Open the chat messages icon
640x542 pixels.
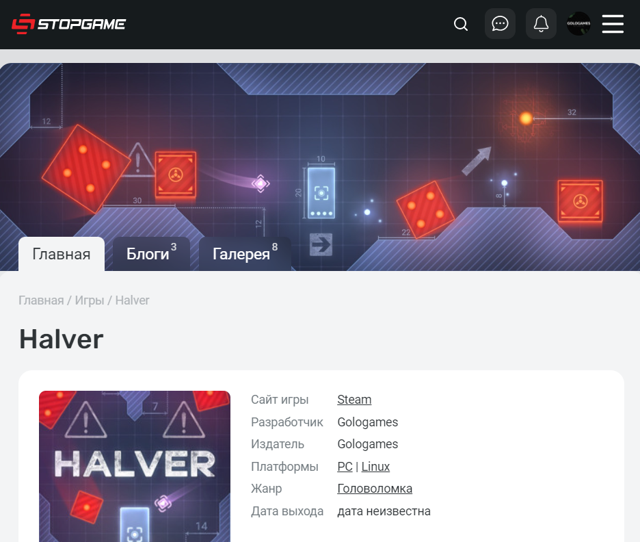click(x=500, y=24)
